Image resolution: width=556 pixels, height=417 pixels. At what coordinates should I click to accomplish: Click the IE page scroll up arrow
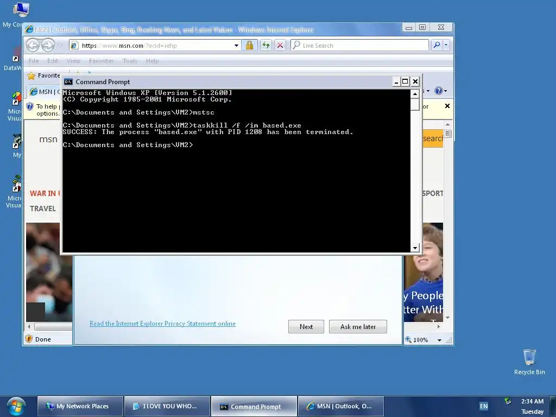point(447,124)
